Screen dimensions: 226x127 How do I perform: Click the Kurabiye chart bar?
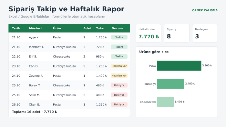(x=171, y=84)
